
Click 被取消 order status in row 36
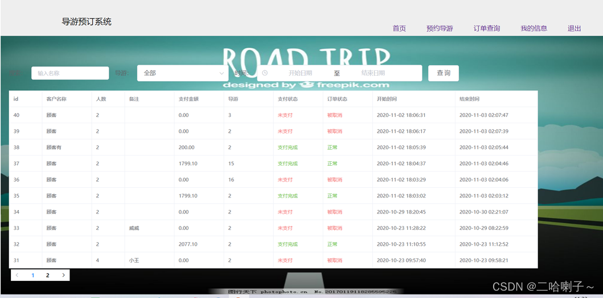click(335, 179)
